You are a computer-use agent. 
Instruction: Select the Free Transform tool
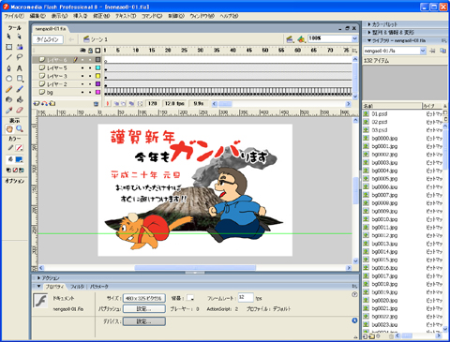[x=8, y=47]
